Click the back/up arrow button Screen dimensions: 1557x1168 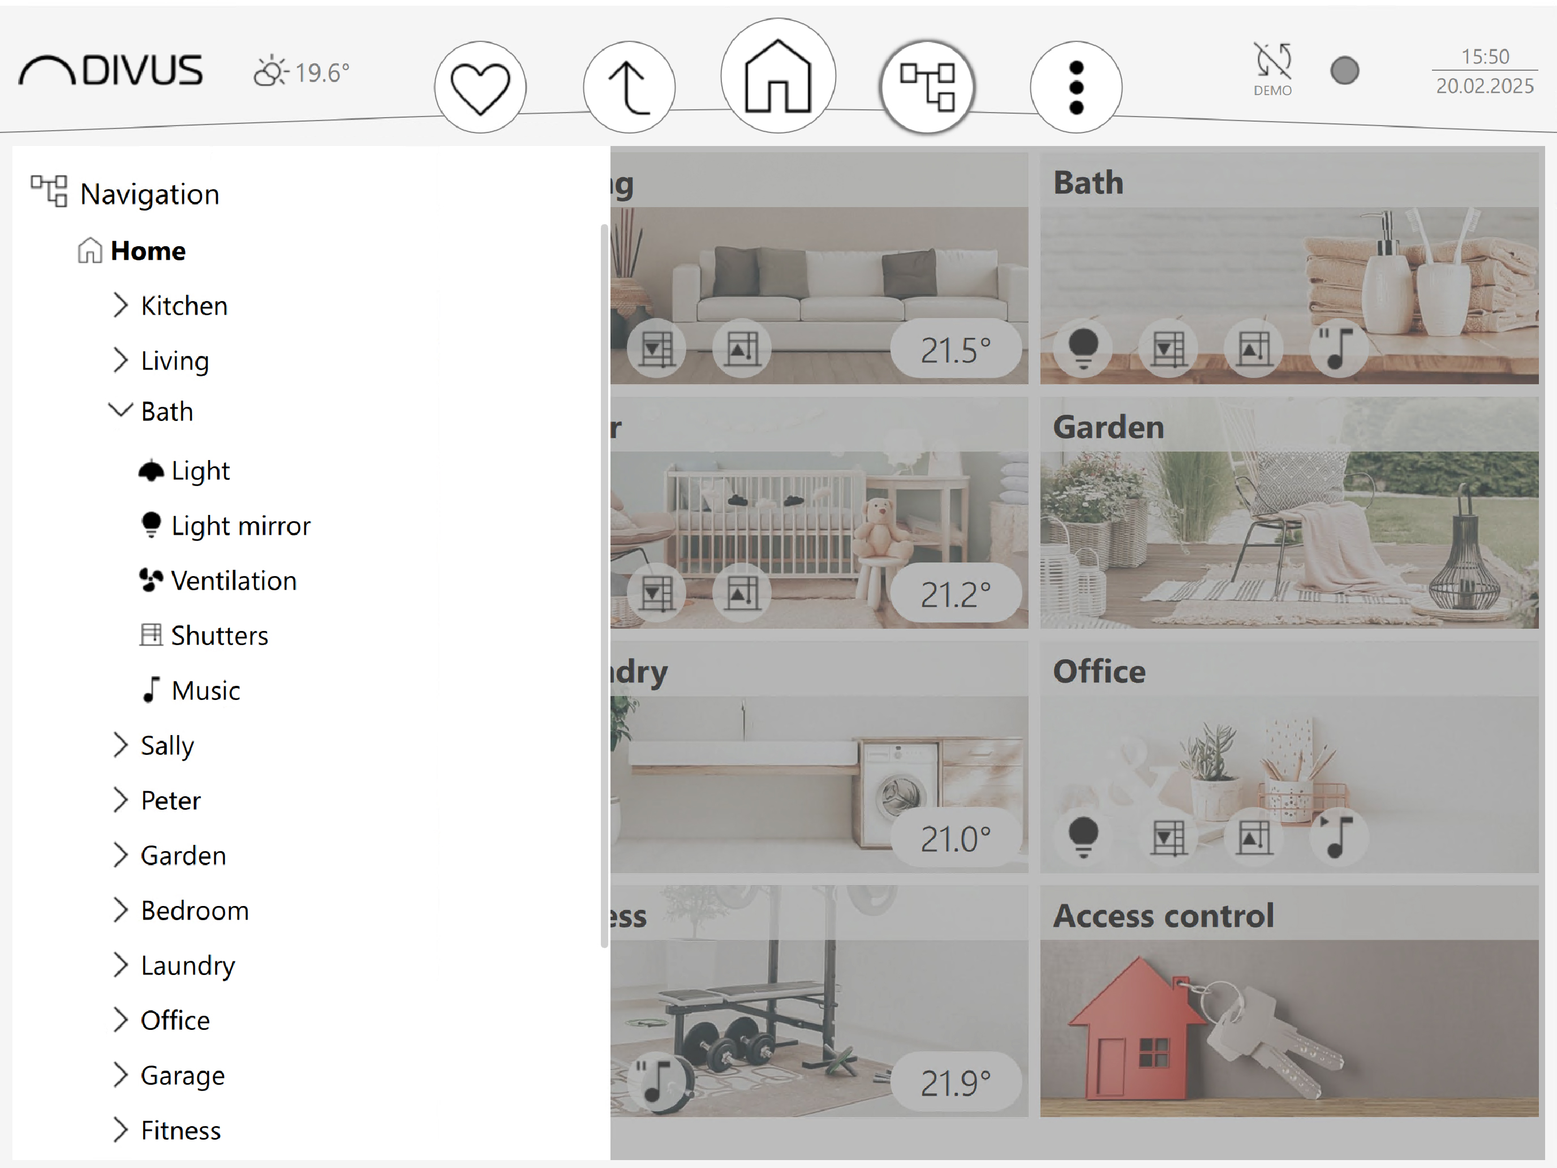click(629, 87)
